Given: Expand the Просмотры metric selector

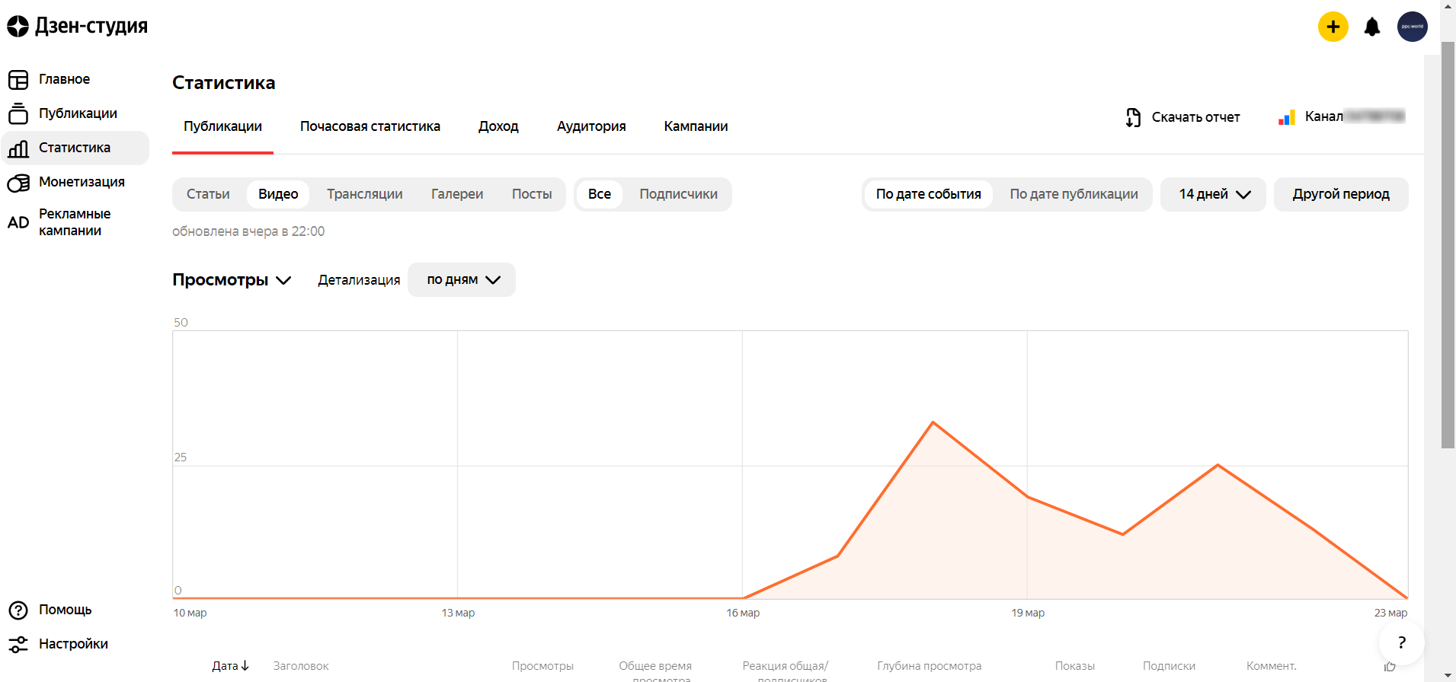Looking at the screenshot, I should pyautogui.click(x=232, y=280).
